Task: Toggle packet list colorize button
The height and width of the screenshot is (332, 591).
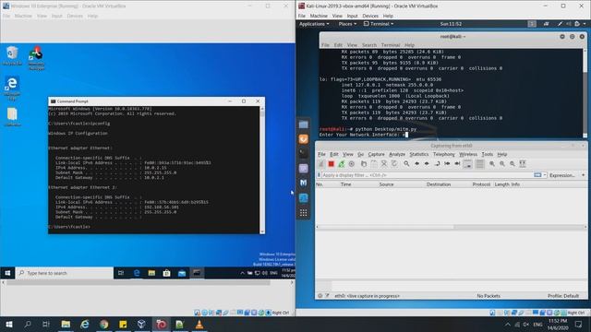Action: pyautogui.click(x=479, y=164)
